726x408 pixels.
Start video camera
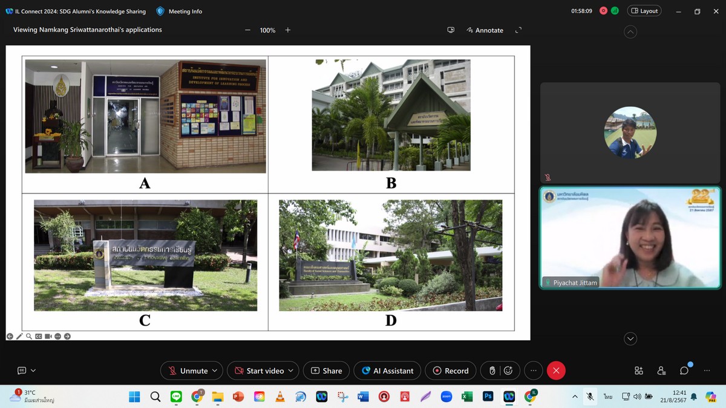[x=259, y=371]
